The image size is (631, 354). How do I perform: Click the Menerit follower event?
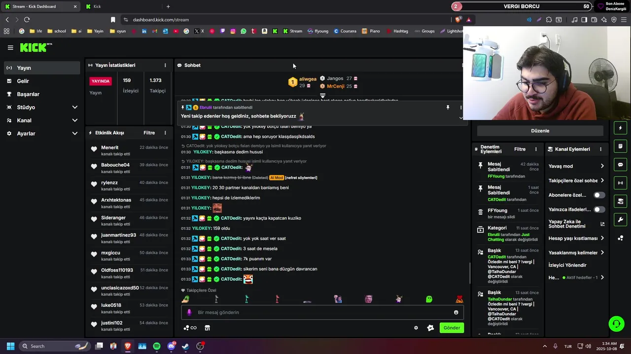coord(129,150)
